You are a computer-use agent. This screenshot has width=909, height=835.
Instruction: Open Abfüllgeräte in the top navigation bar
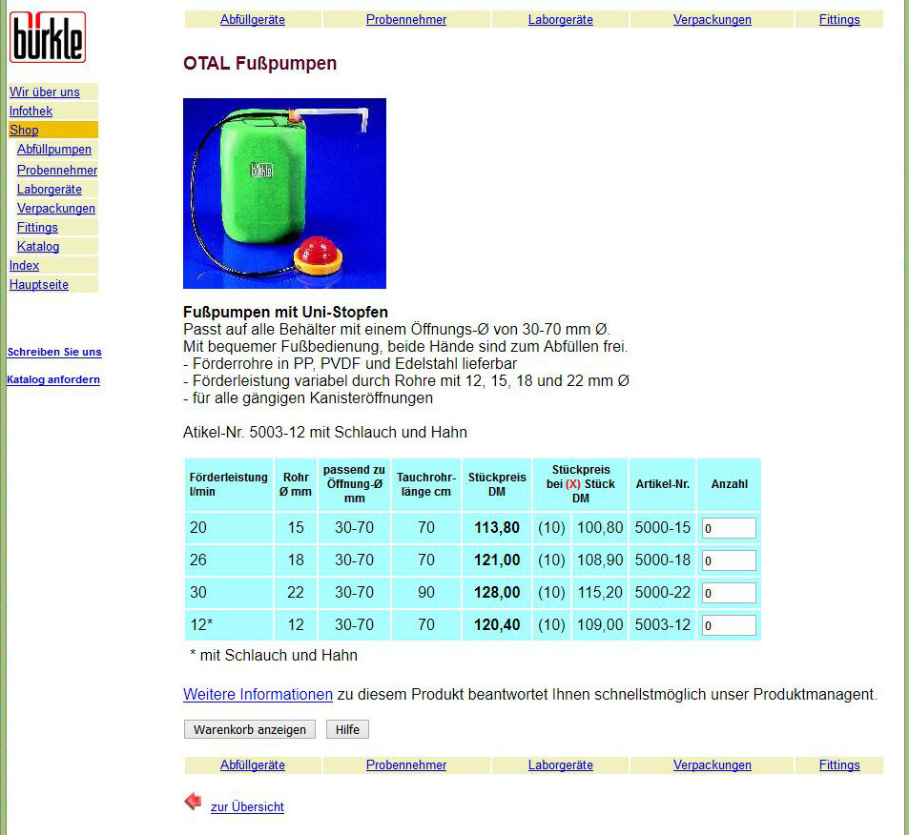pyautogui.click(x=252, y=20)
